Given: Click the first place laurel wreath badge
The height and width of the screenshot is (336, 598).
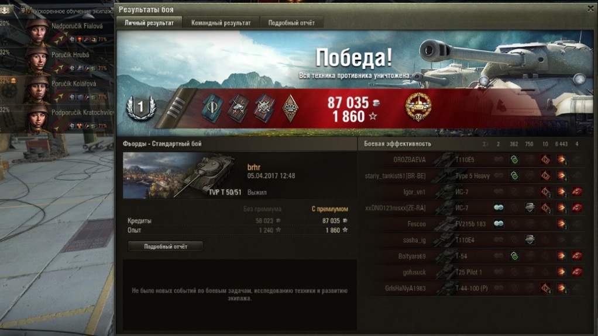Looking at the screenshot, I should [141, 108].
